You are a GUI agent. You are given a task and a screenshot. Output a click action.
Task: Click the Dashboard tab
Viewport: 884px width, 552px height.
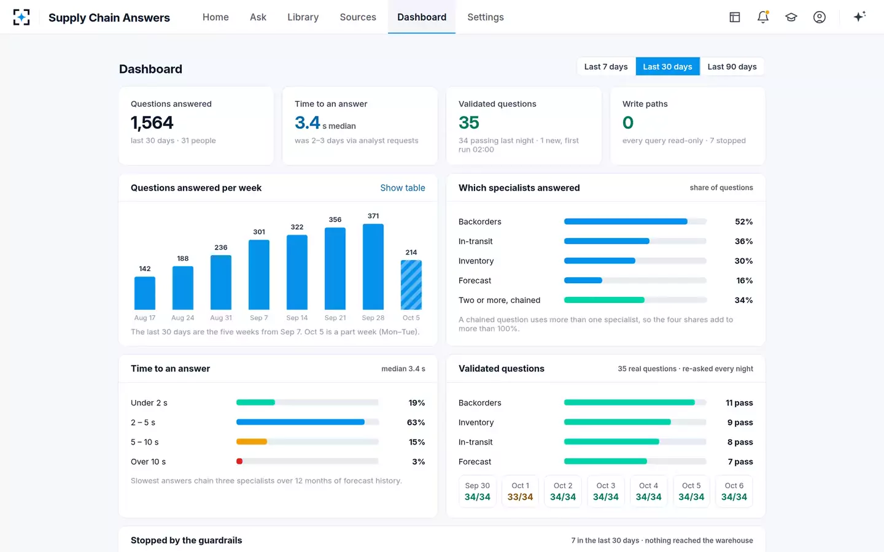pyautogui.click(x=422, y=17)
